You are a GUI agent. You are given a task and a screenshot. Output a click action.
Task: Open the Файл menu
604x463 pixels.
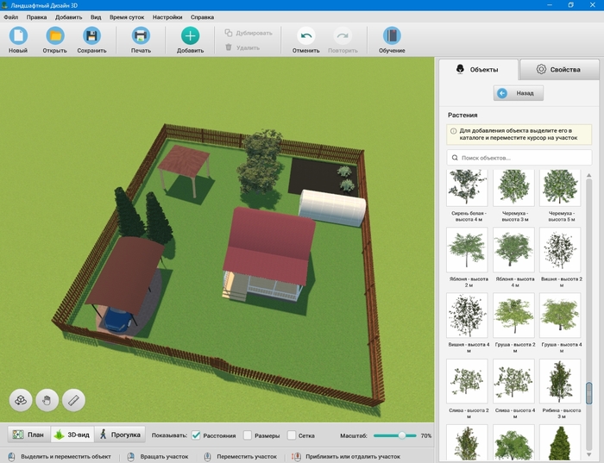click(x=11, y=17)
